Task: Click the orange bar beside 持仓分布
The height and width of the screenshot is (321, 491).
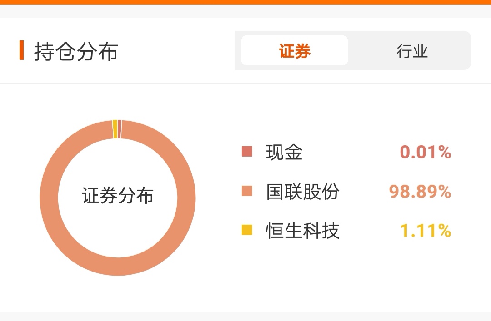Action: click(x=22, y=50)
